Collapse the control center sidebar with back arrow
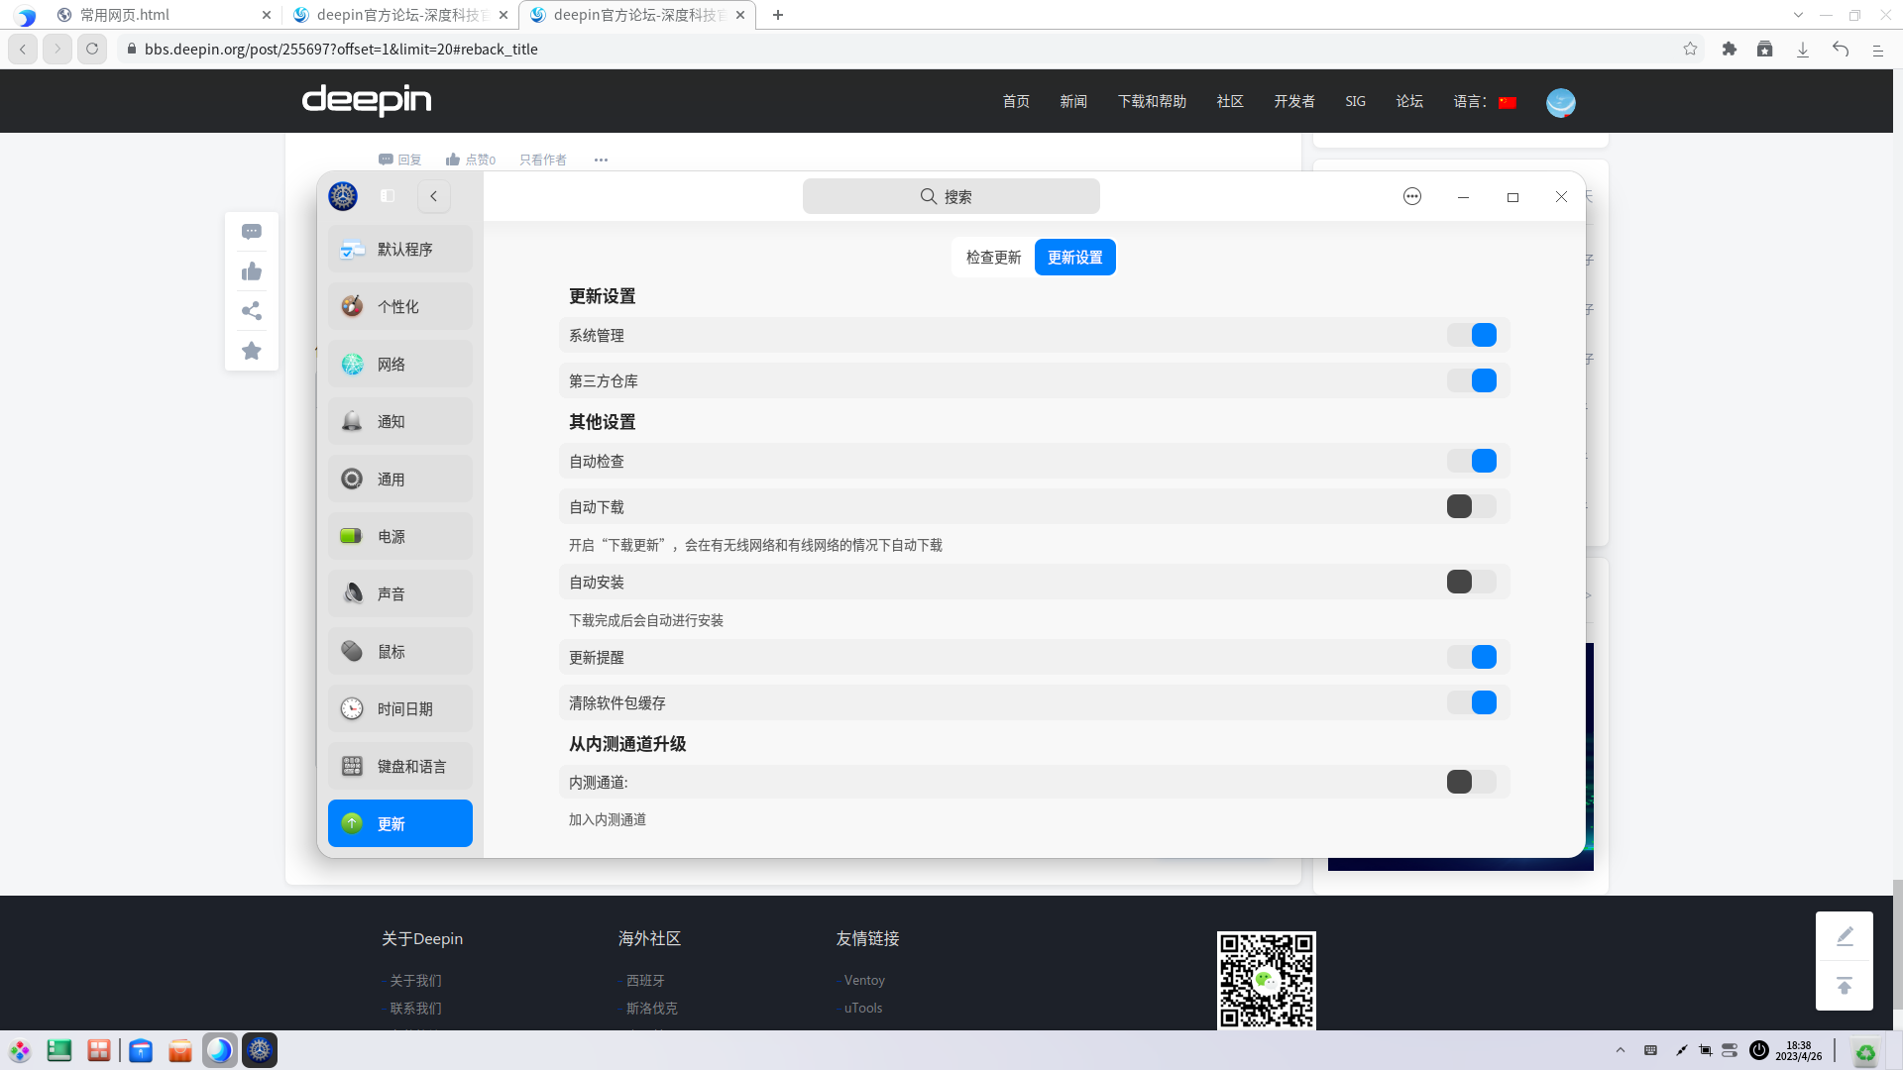The image size is (1903, 1070). tap(433, 196)
